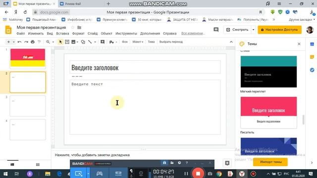Add a comment from toolbar
This screenshot has width=317, height=178.
coord(103,42)
